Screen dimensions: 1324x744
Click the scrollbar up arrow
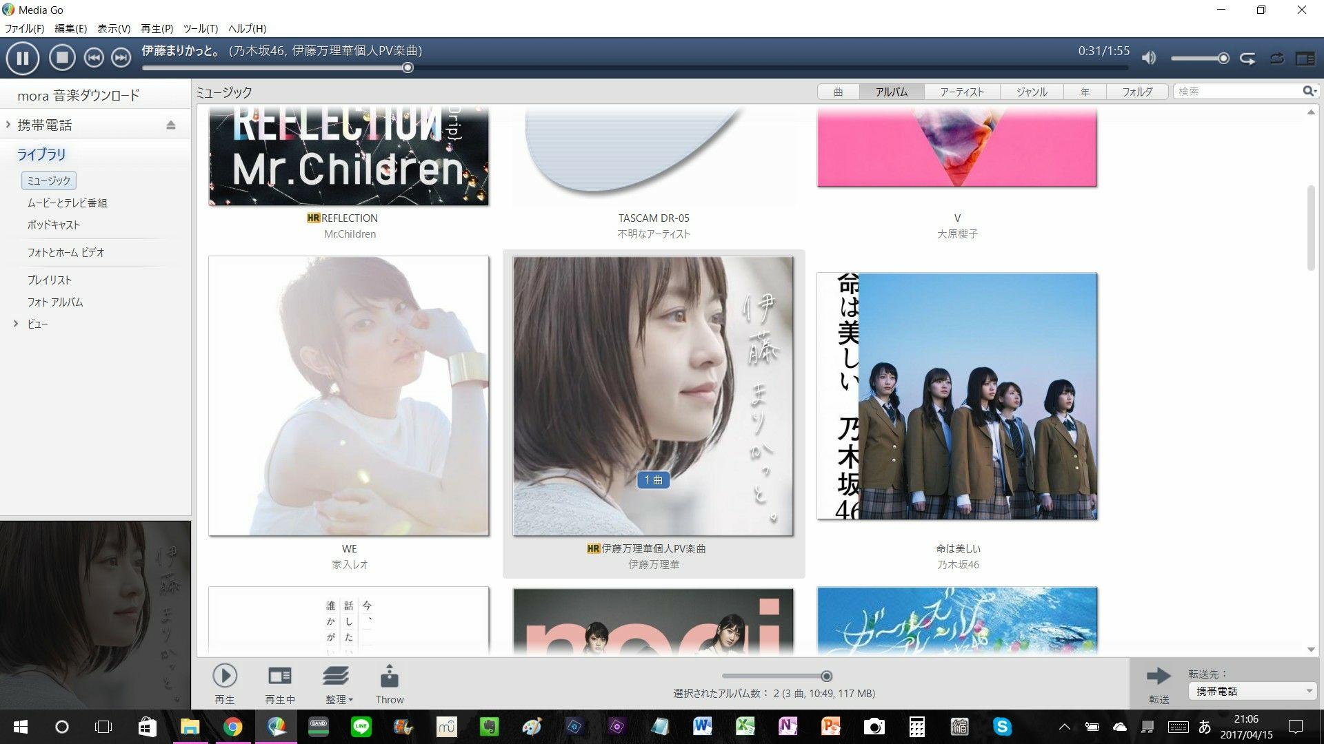1311,112
